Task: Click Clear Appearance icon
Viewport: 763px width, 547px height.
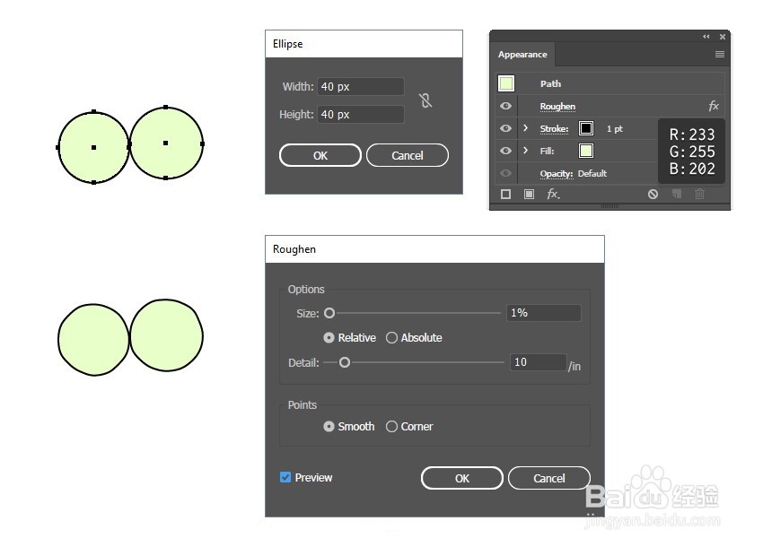Action: 653,194
